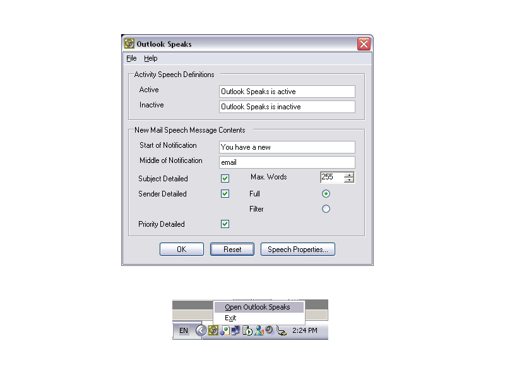The height and width of the screenshot is (379, 505).
Task: Click the Middle of Notification field
Action: pyautogui.click(x=287, y=162)
